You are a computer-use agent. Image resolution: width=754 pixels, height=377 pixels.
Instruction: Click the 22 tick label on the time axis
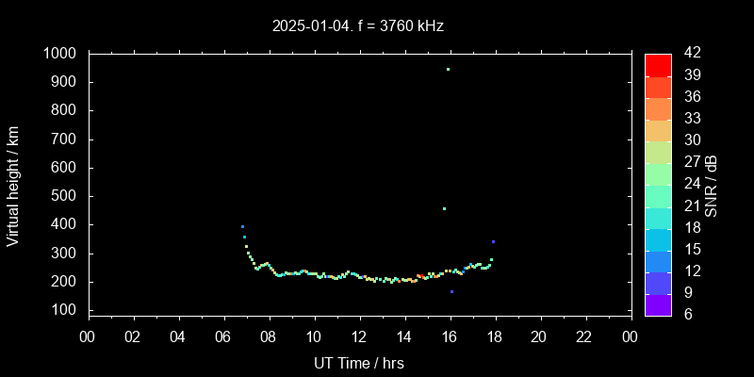pyautogui.click(x=584, y=336)
